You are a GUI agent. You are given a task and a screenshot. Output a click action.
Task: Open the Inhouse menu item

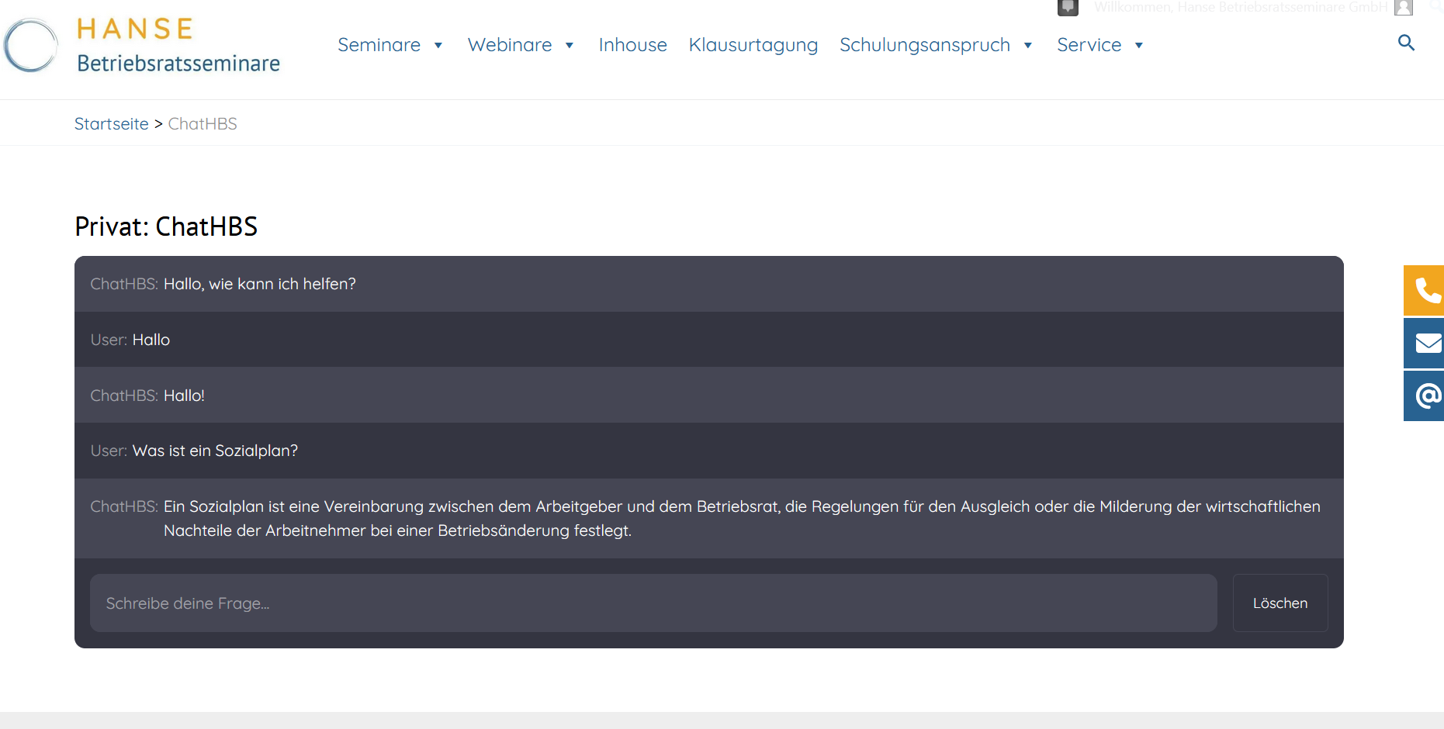[x=632, y=45]
